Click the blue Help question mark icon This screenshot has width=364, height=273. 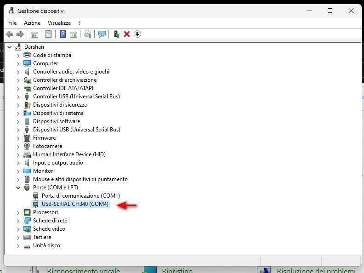[x=63, y=34]
